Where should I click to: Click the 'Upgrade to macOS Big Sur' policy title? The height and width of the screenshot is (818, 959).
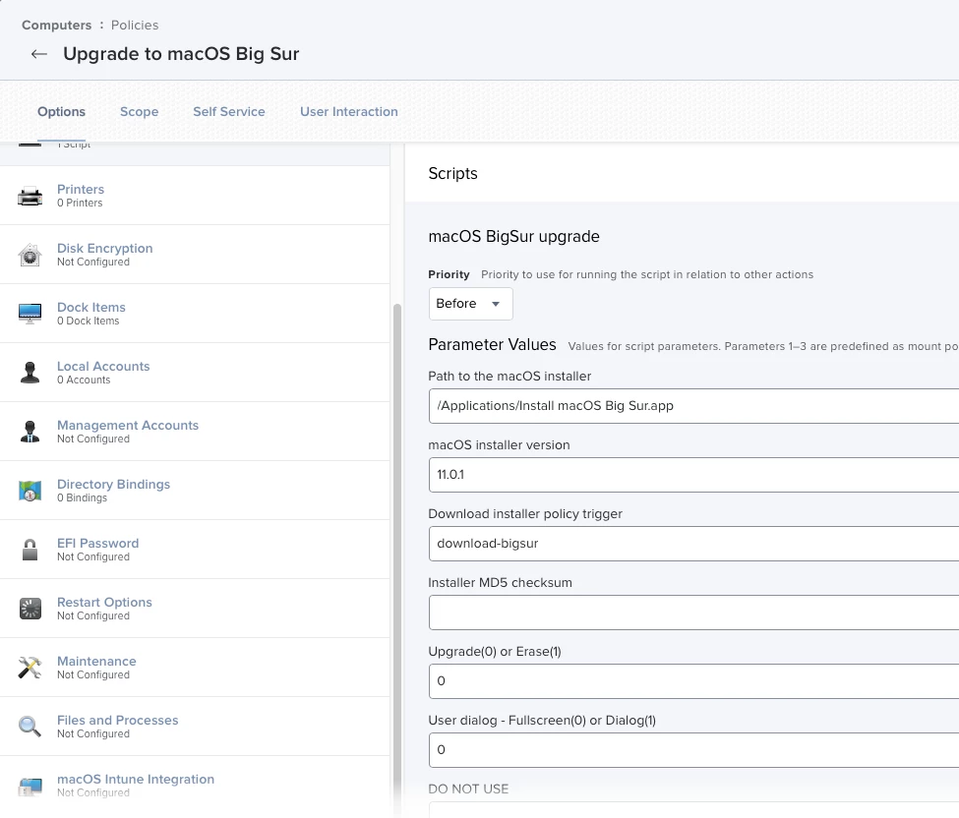pyautogui.click(x=181, y=54)
